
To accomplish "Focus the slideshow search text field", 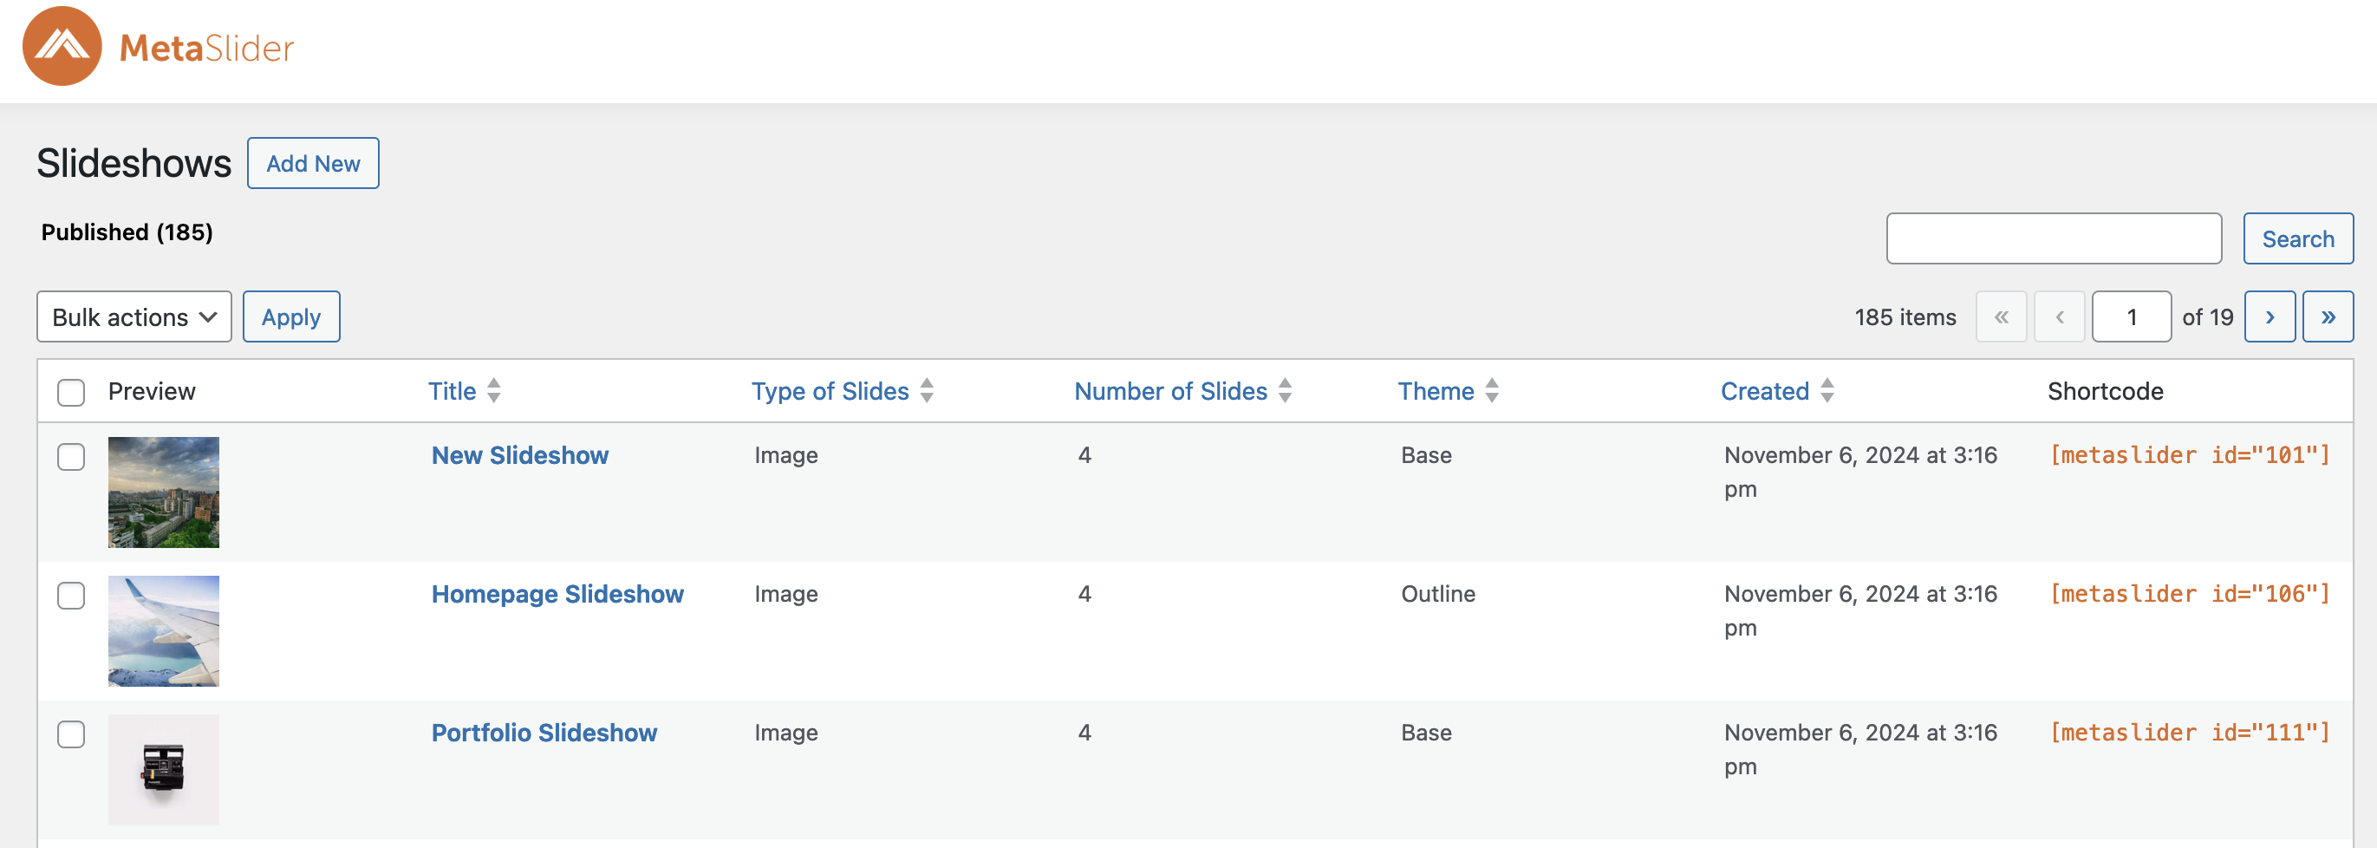I will tap(2053, 239).
